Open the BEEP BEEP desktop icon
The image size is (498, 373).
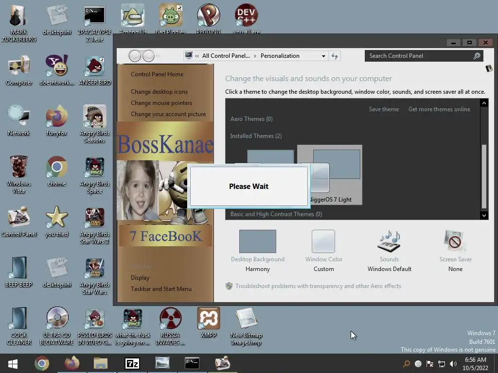[19, 272]
